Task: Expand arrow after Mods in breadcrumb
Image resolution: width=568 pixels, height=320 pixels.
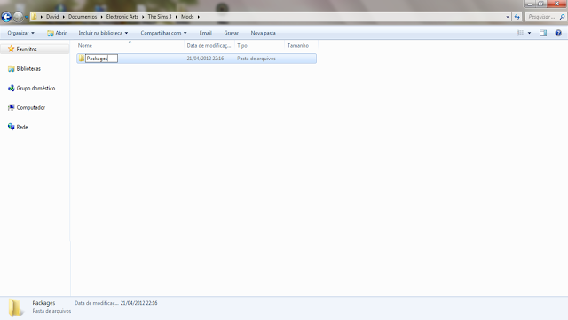Action: click(199, 17)
